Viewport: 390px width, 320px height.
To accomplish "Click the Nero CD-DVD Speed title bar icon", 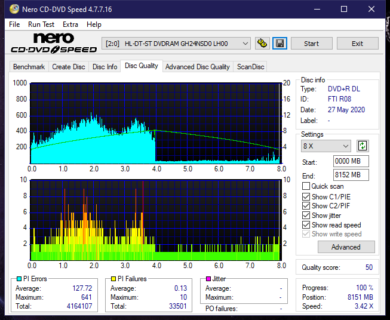I will point(14,9).
